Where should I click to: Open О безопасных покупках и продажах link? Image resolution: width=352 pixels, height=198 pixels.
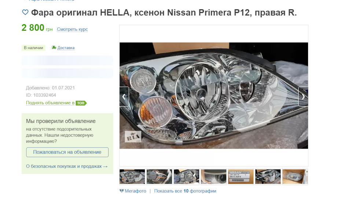(x=67, y=166)
